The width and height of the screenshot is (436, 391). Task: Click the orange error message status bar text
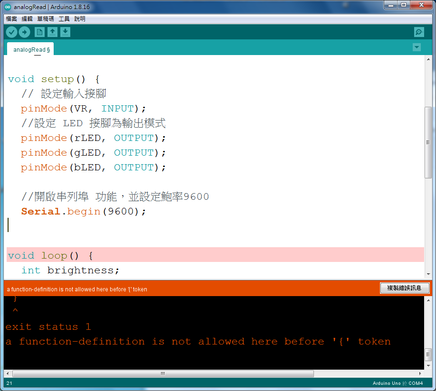coord(77,289)
